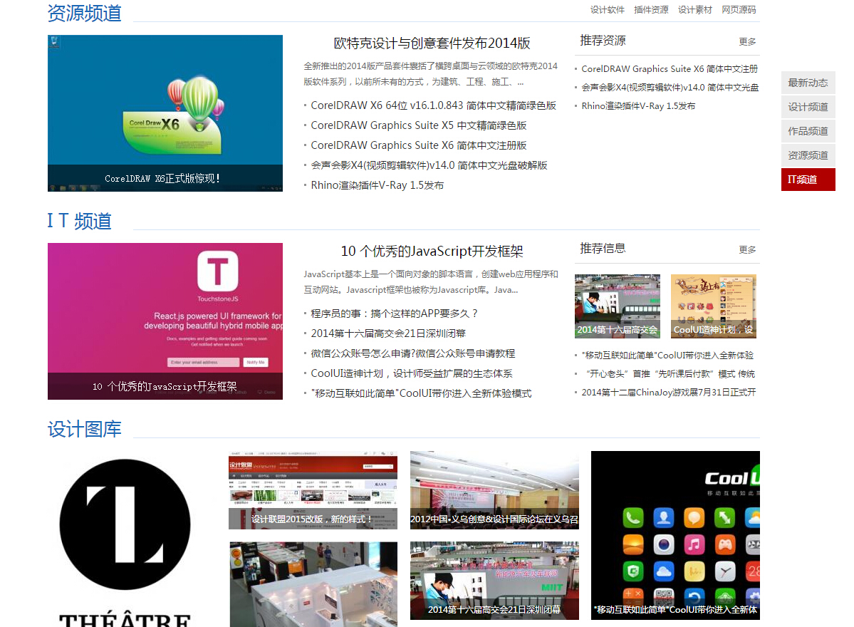Open the 推荐资源 item CorelDRAW Graphics Suite X6 简体中文注册
Viewport: 854px width, 627px height.
coord(670,69)
